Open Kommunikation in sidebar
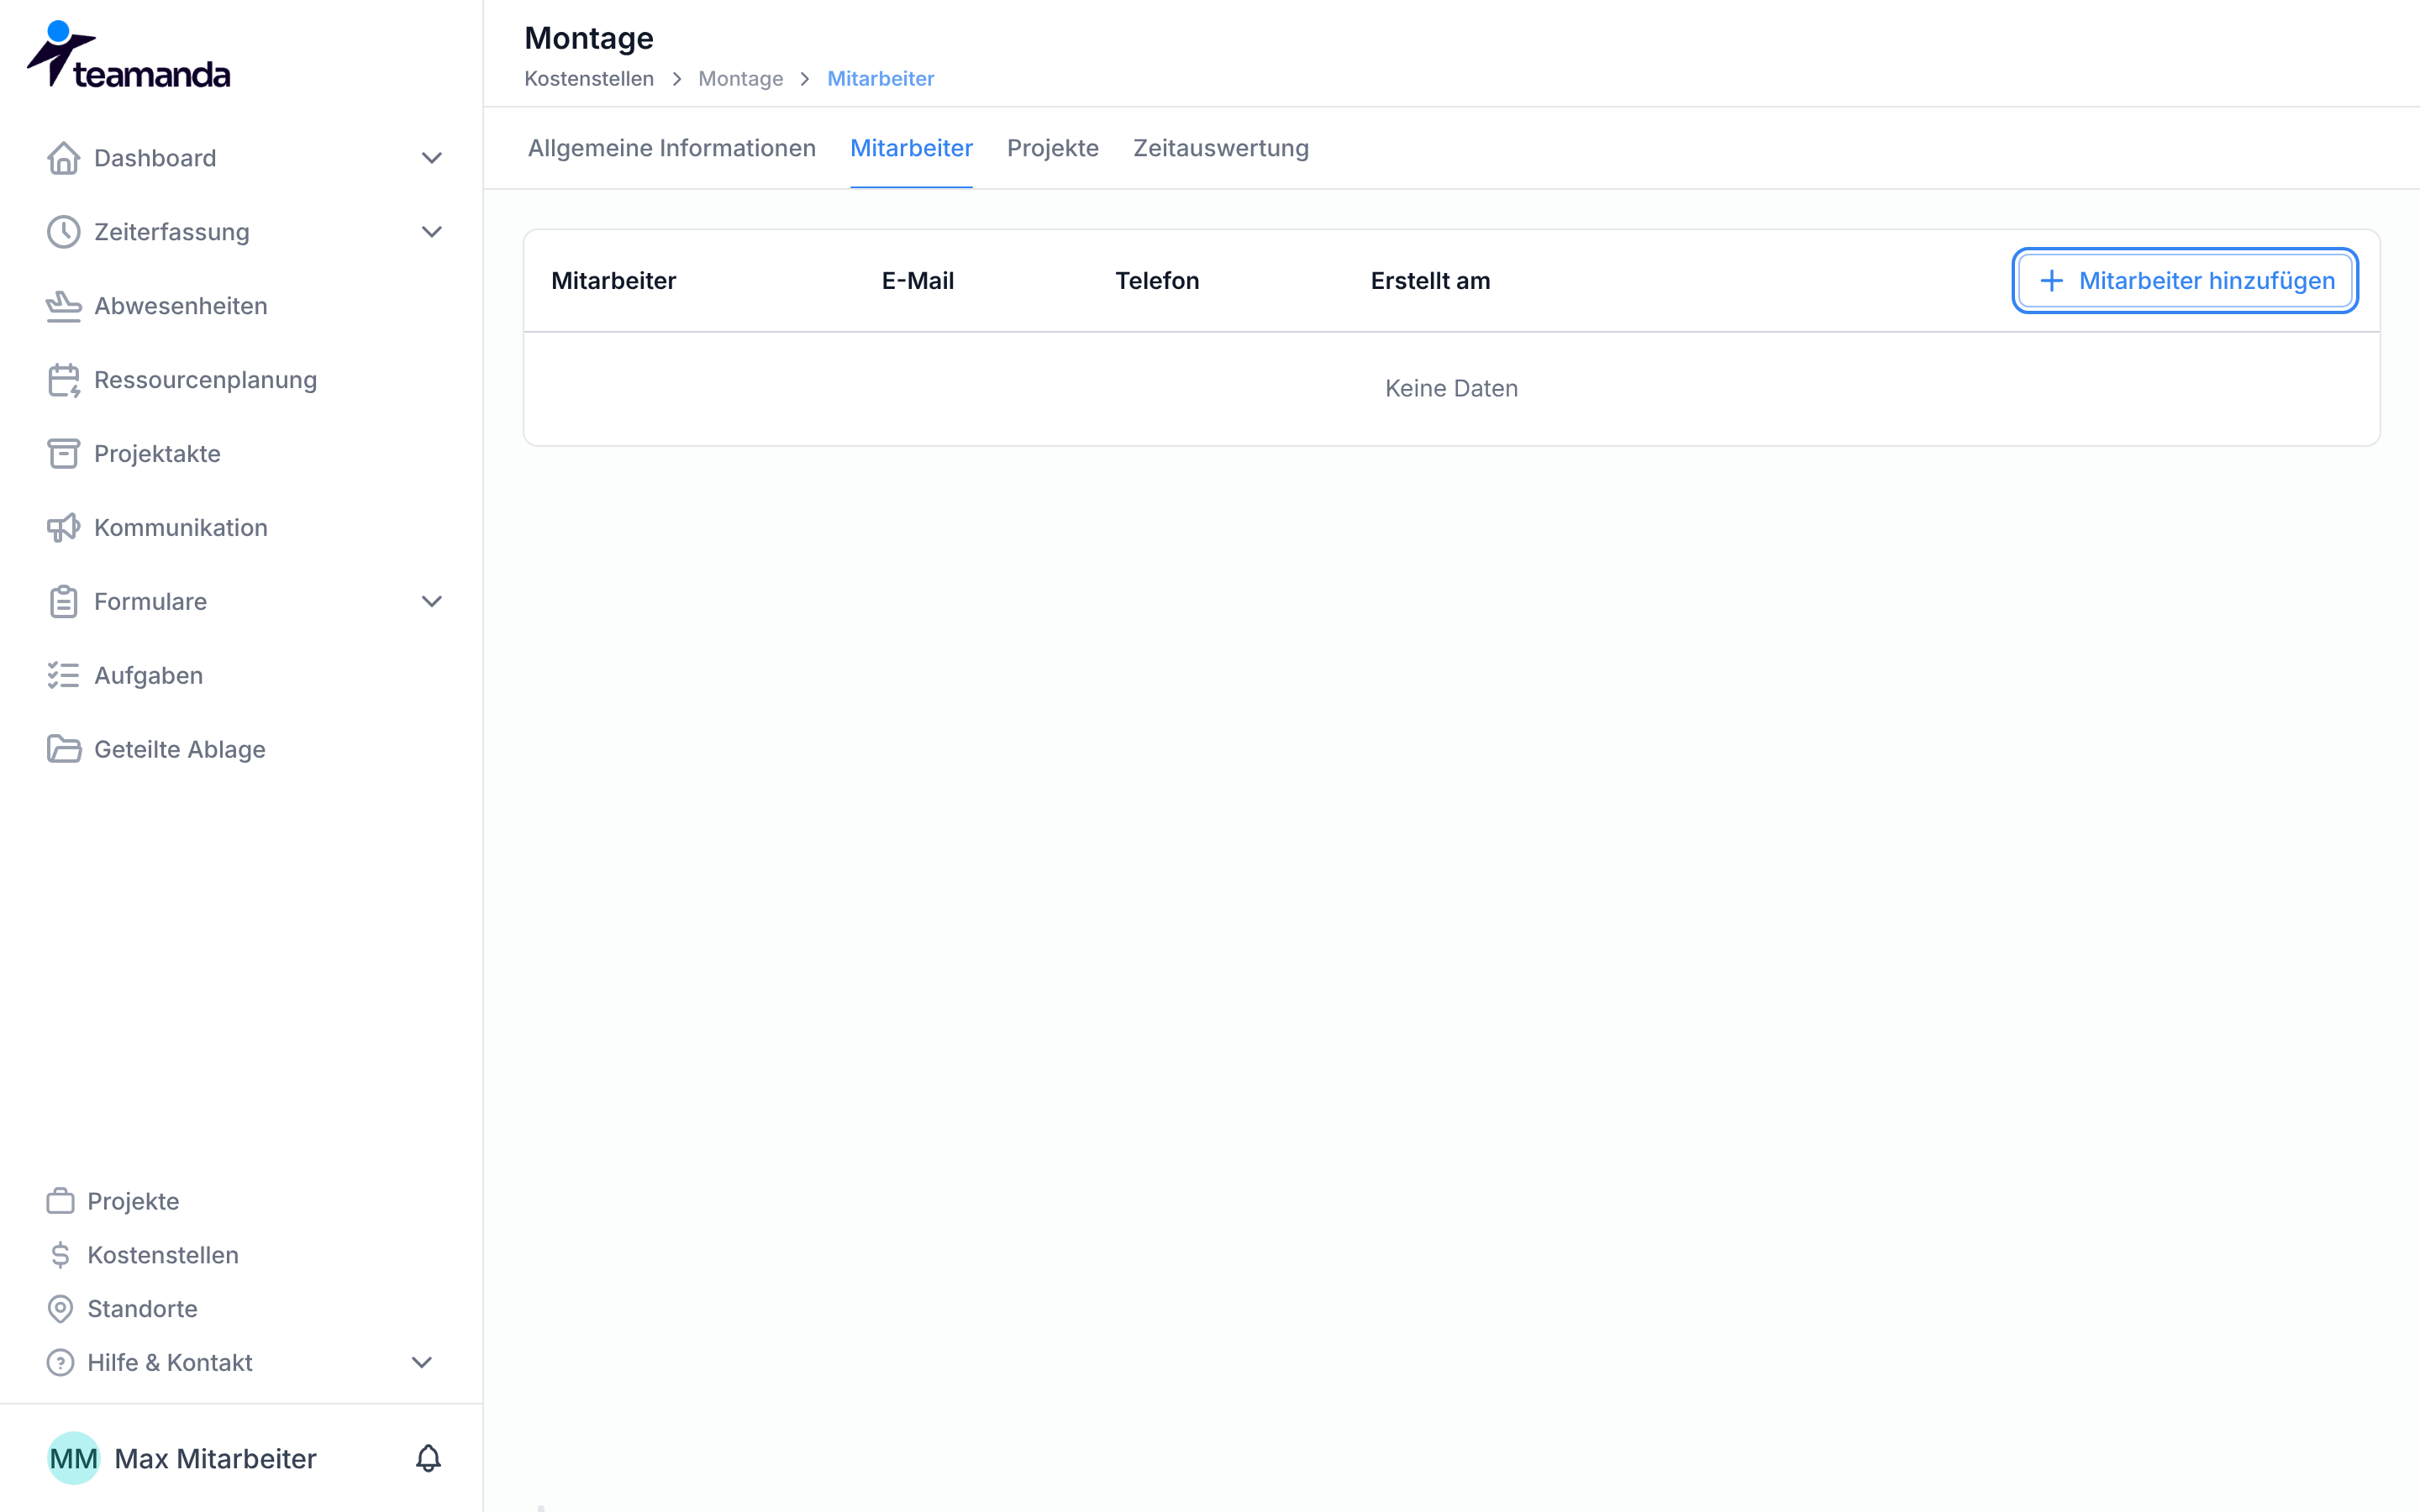The height and width of the screenshot is (1512, 2420). coord(181,528)
